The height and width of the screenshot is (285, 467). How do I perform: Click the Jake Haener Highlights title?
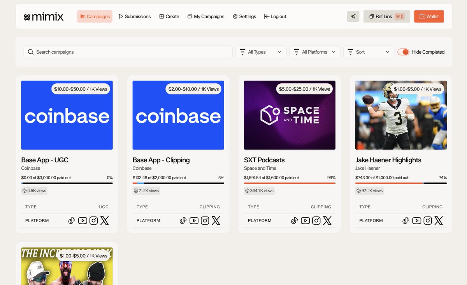coord(388,160)
